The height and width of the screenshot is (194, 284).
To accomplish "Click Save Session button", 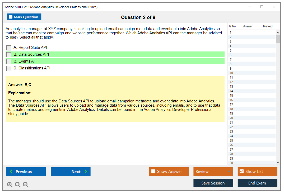I will 213,183.
